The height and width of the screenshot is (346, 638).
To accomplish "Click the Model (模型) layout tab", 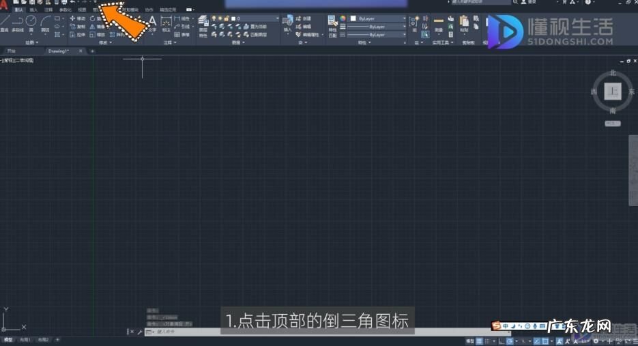I will (8, 339).
